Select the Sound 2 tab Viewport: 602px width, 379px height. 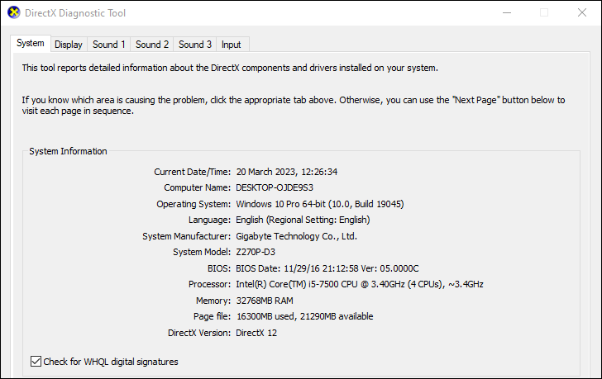point(152,45)
